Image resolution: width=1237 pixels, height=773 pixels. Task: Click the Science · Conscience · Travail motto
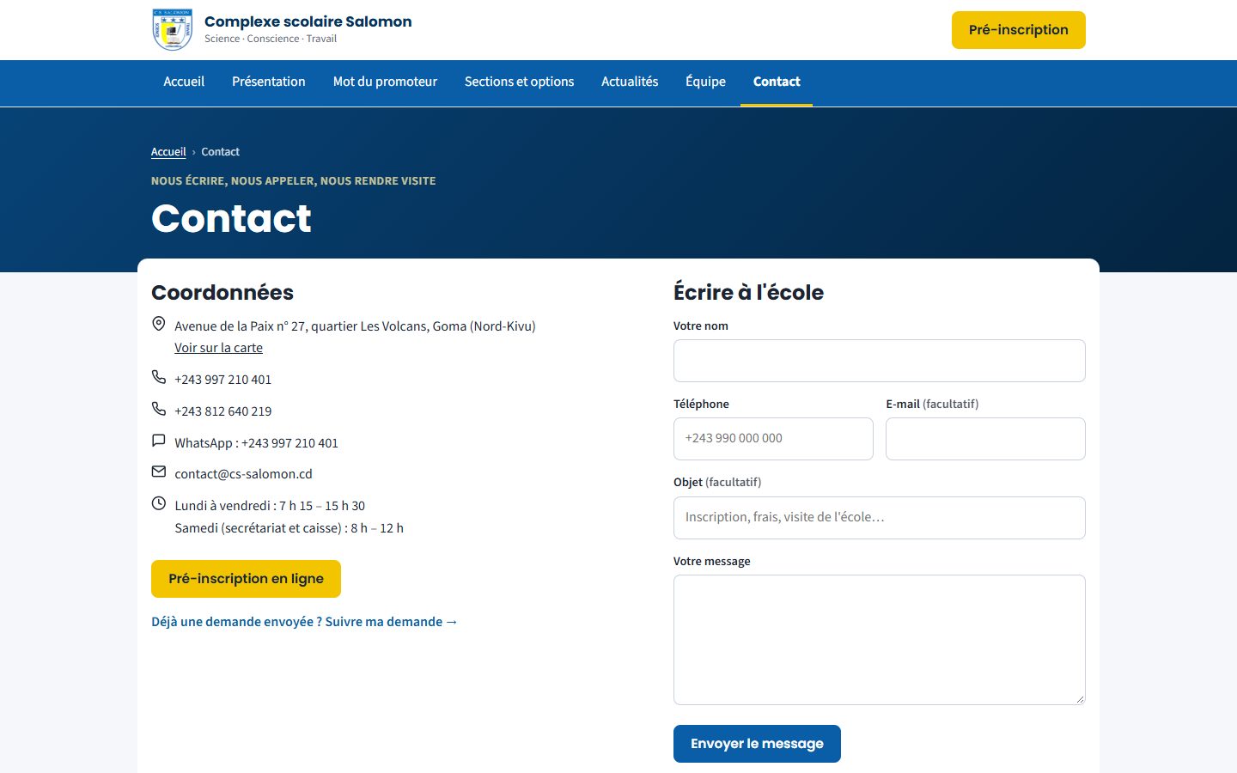coord(271,39)
